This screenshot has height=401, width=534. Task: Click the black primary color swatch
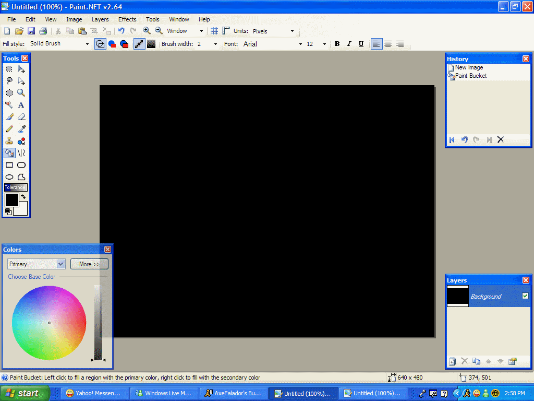coord(11,199)
